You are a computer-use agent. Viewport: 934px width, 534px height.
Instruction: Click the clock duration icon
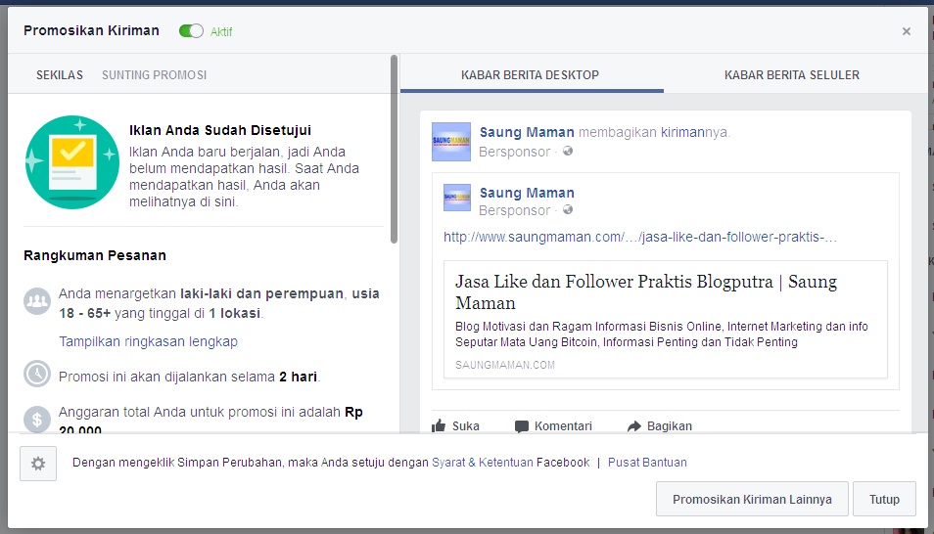(37, 374)
